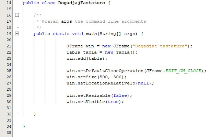
Task: Click the closing brace on line 34
Action: pyautogui.click(x=24, y=126)
